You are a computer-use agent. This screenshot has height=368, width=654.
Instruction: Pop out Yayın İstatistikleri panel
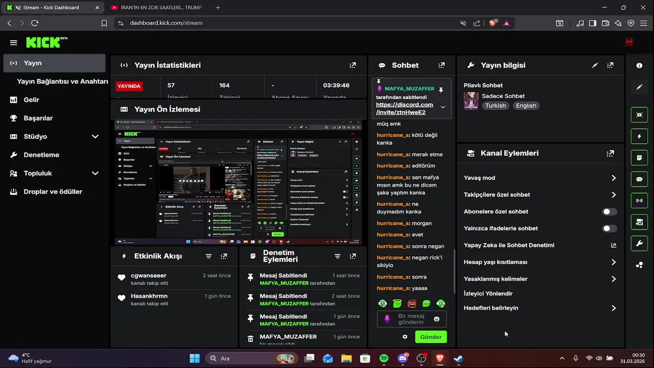353,65
